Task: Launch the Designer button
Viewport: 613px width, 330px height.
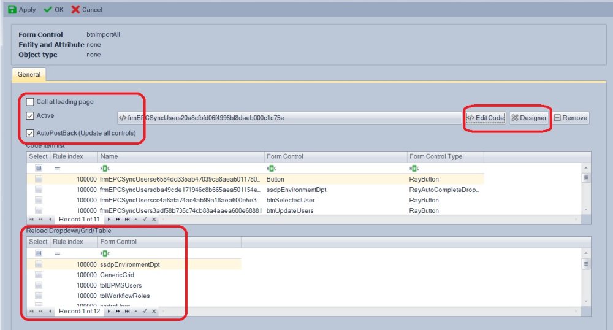Action: (x=529, y=118)
